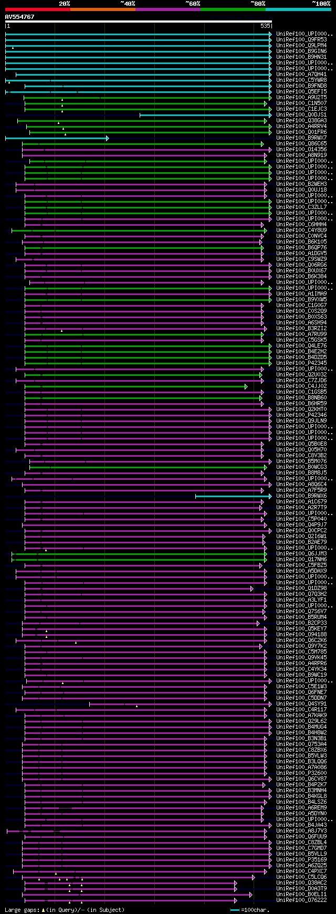The width and height of the screenshot is (336, 914).
Task: Select hit label UniRef100_C4PXC7
Action: pos(301,871)
